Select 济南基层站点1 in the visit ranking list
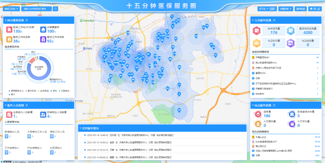This screenshot has width=325, height=163. (x=262, y=57)
